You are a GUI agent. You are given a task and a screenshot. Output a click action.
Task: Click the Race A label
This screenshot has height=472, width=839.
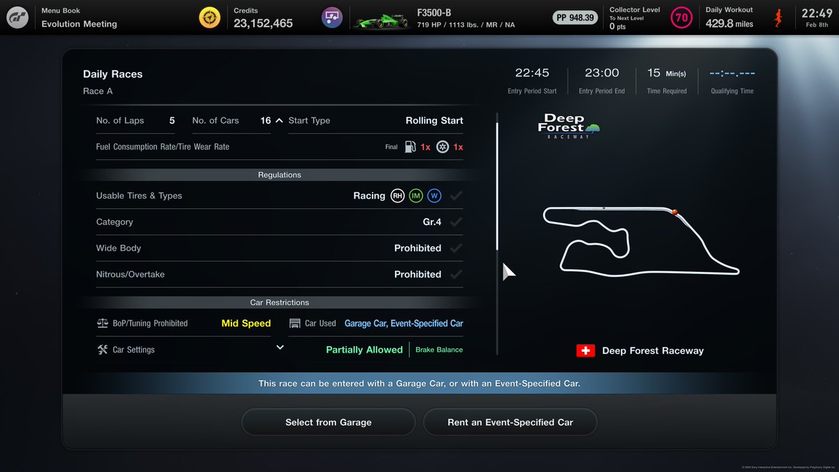98,91
